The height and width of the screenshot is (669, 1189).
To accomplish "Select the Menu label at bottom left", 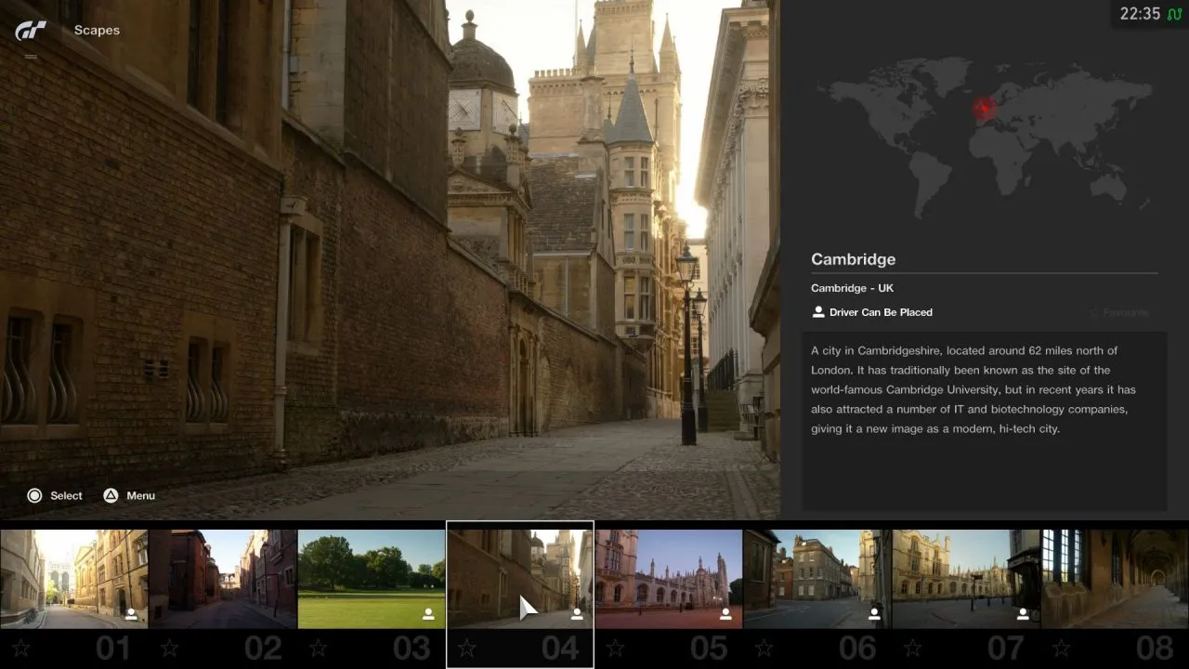I will point(140,496).
